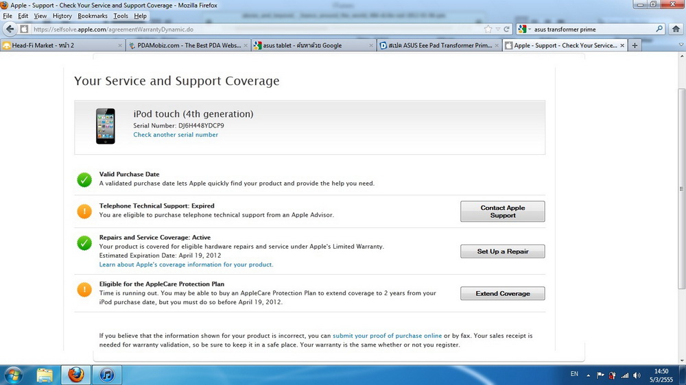Open the Bookmarks menu
The width and height of the screenshot is (686, 385).
92,16
